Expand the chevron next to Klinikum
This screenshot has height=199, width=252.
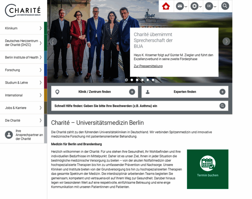pos(40,28)
